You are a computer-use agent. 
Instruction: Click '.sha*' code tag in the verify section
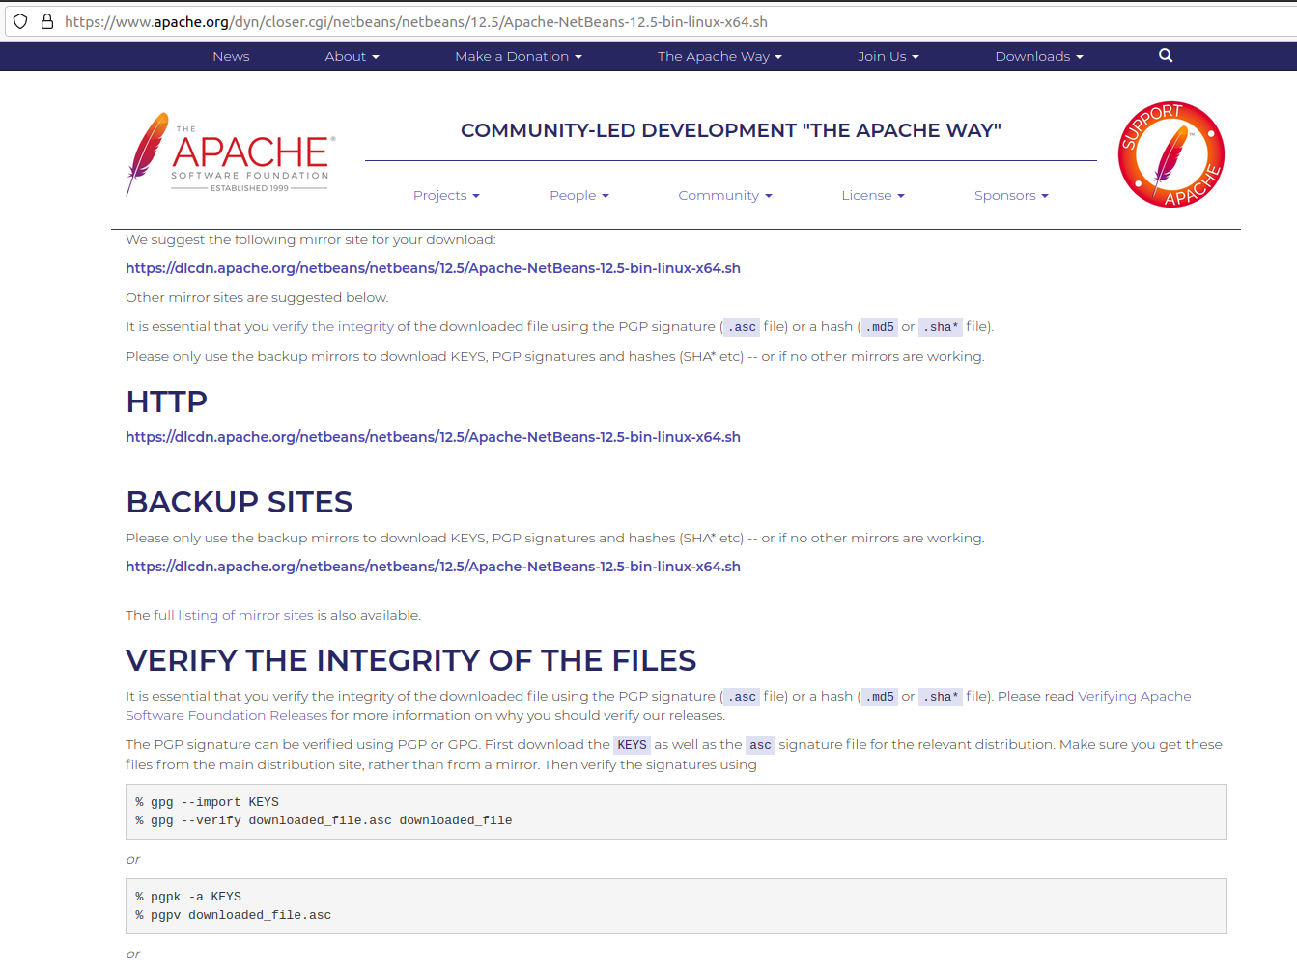click(941, 697)
